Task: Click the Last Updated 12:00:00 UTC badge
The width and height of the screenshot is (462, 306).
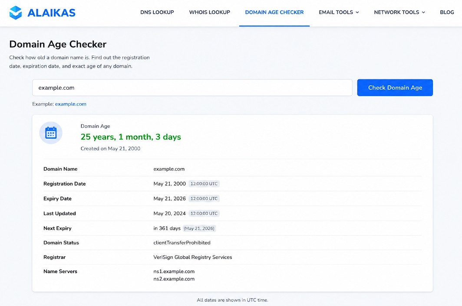Action: (204, 214)
